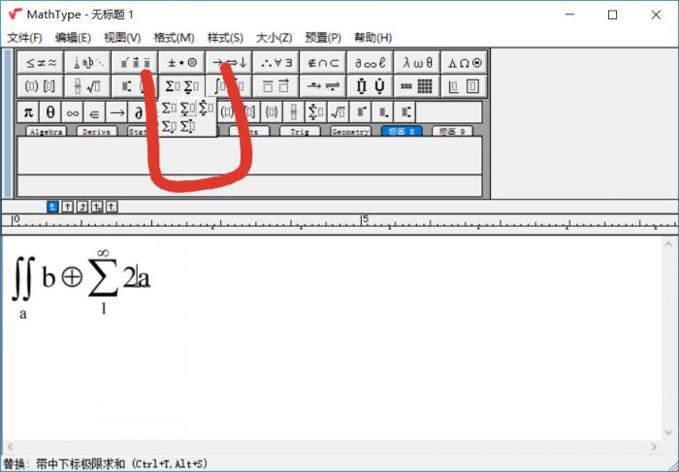Screen dimensions: 679x472
Task: Open the 帮助(H) menu
Action: click(372, 38)
